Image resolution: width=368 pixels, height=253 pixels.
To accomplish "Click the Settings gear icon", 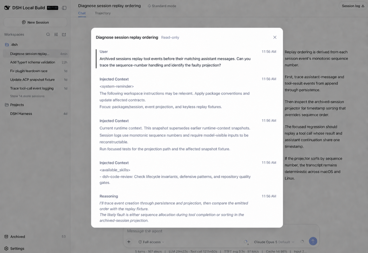I will point(6,248).
